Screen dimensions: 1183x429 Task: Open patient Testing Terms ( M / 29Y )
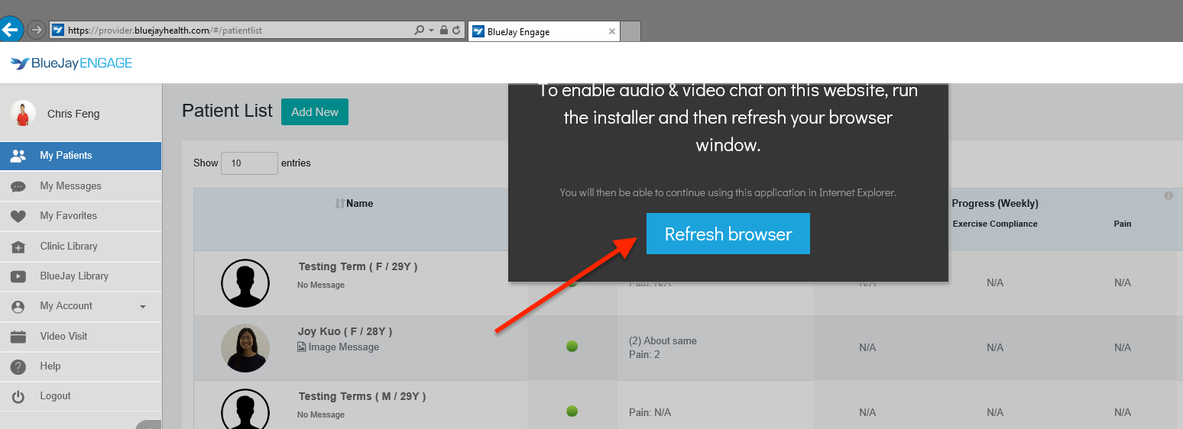362,397
